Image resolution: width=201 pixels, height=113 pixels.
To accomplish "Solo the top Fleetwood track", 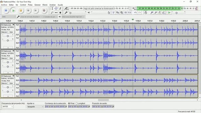I will pos(11,32).
